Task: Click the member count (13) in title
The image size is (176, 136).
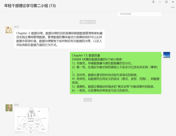Action: pyautogui.click(x=53, y=6)
